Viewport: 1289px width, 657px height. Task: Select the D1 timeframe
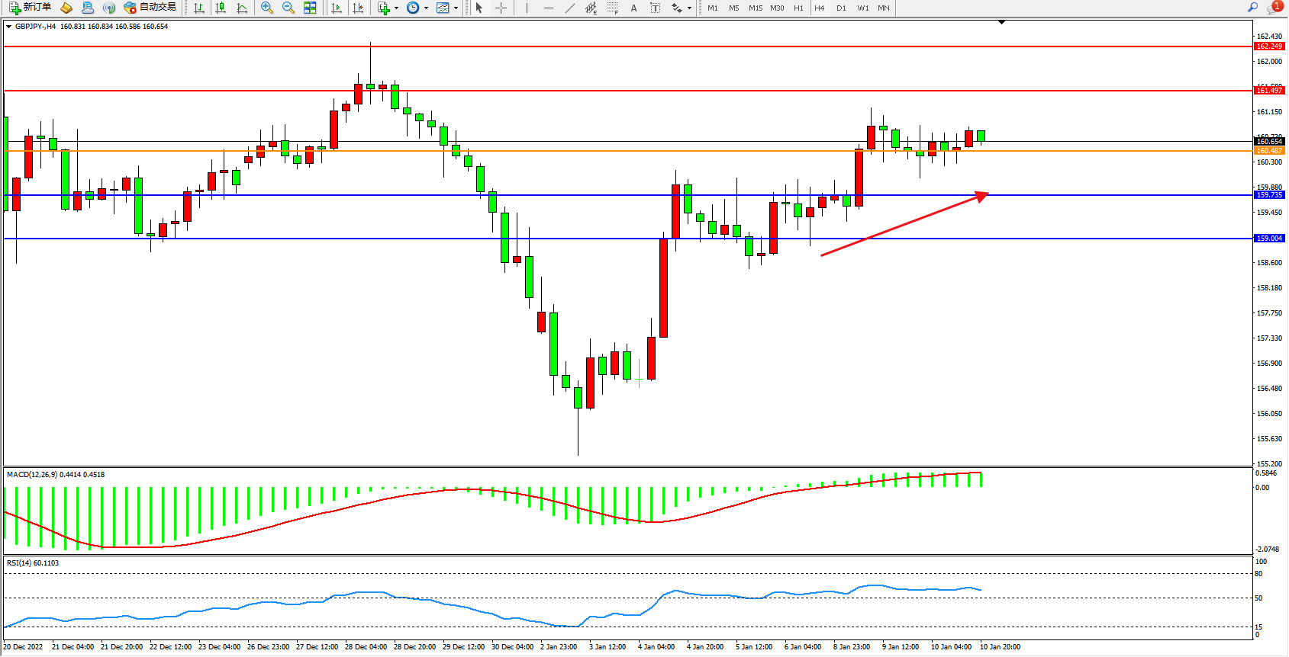[x=841, y=8]
